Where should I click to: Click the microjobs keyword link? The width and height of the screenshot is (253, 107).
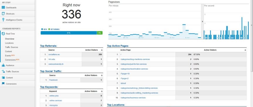(54, 105)
